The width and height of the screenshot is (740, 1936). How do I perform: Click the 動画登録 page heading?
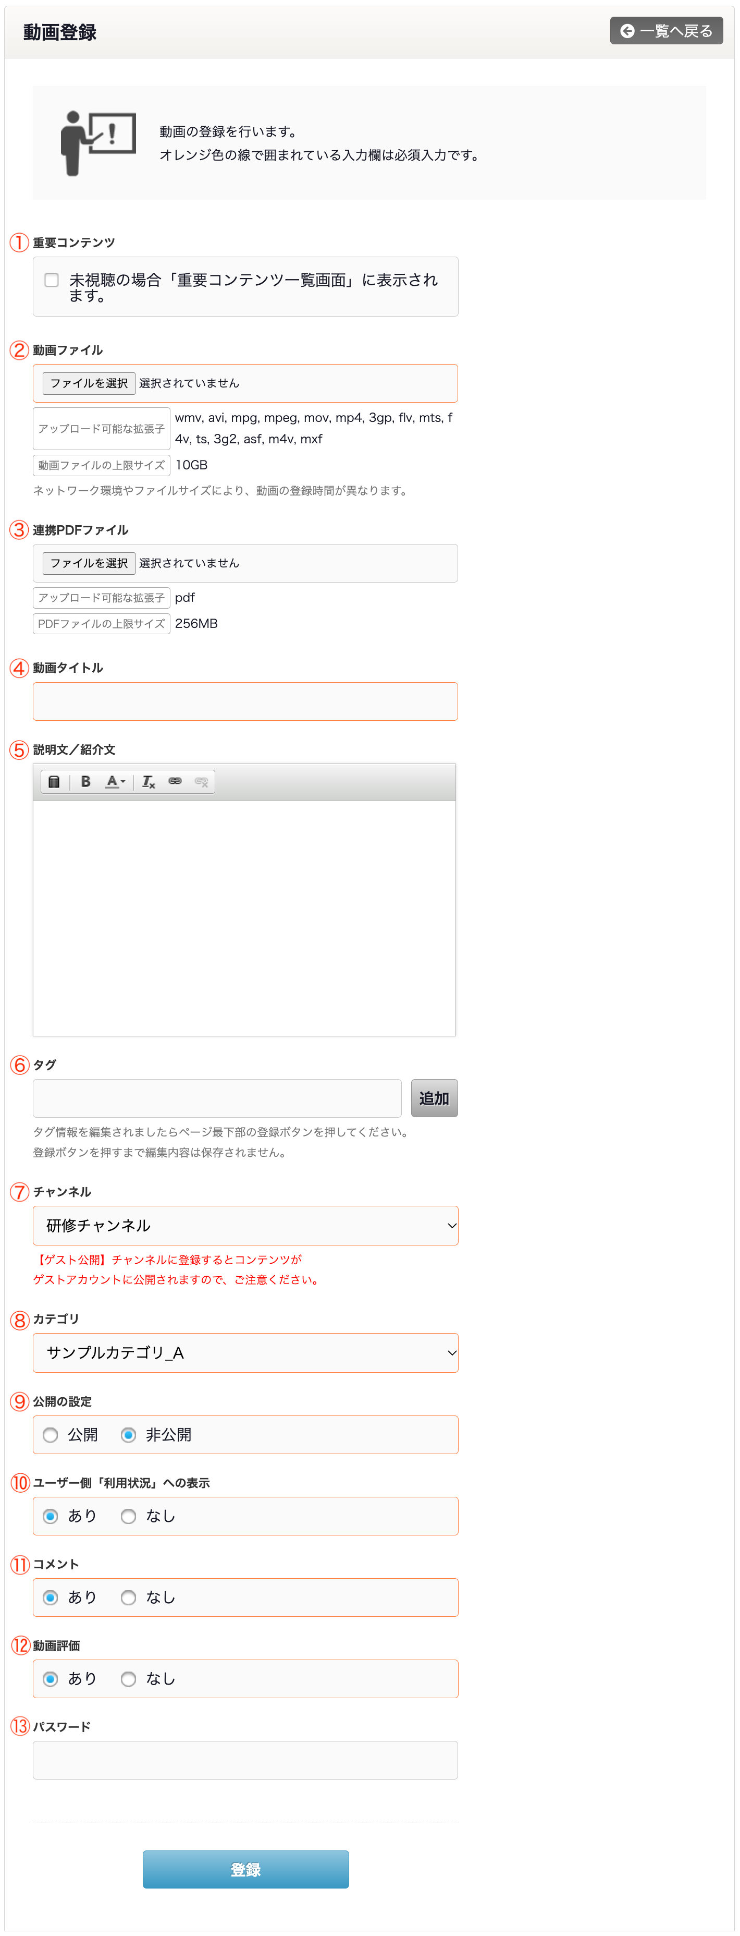[59, 32]
